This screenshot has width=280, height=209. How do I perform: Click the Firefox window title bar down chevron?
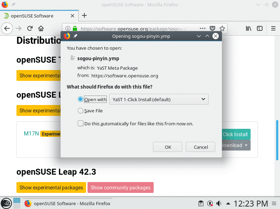click(x=258, y=5)
